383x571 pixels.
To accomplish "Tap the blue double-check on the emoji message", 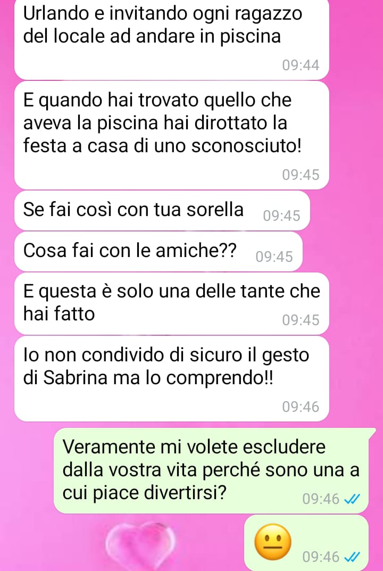I will (352, 557).
